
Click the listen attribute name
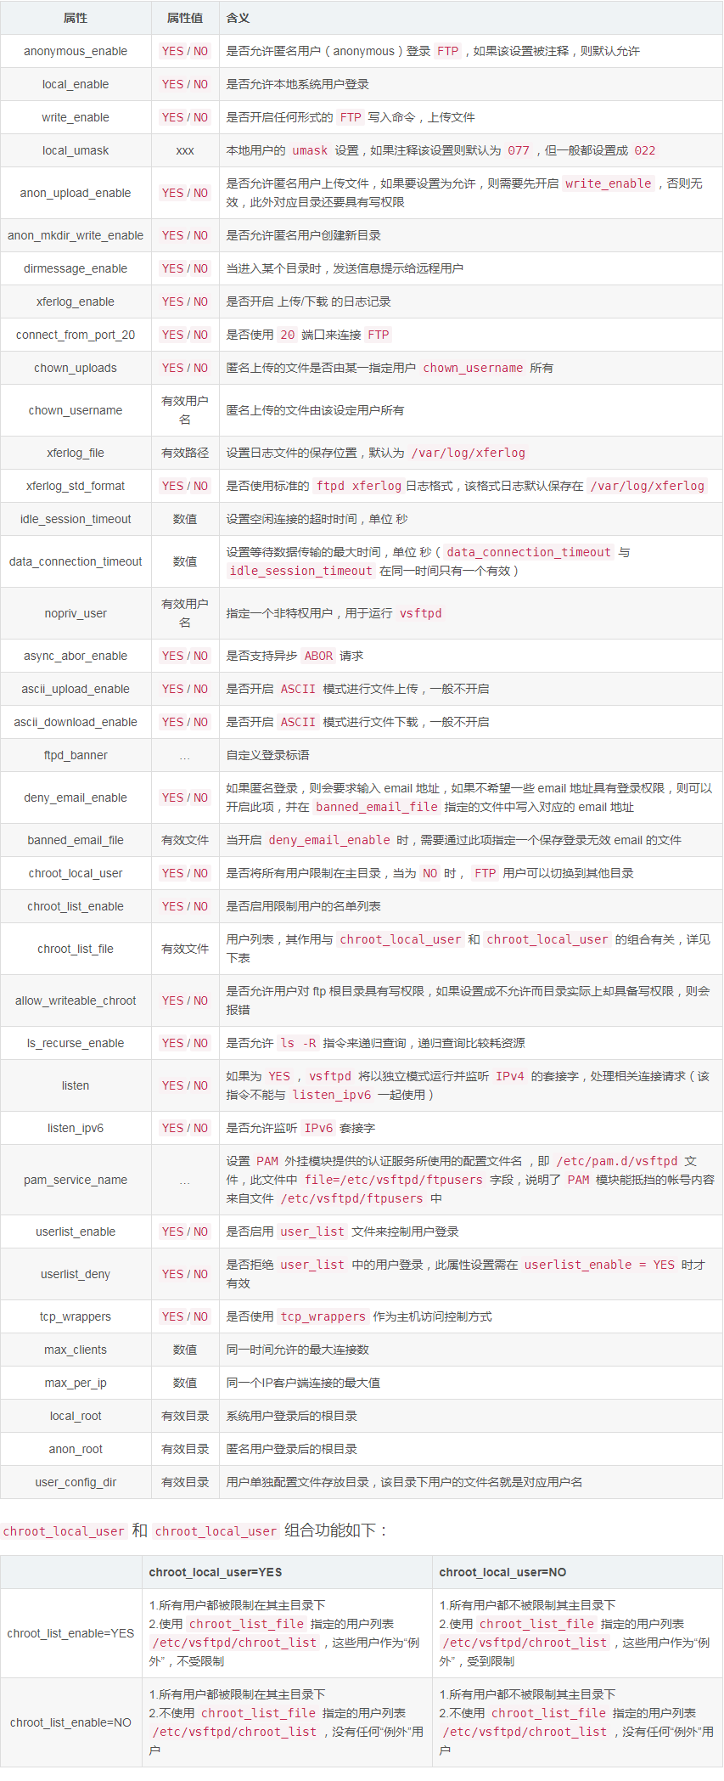pyautogui.click(x=76, y=1085)
